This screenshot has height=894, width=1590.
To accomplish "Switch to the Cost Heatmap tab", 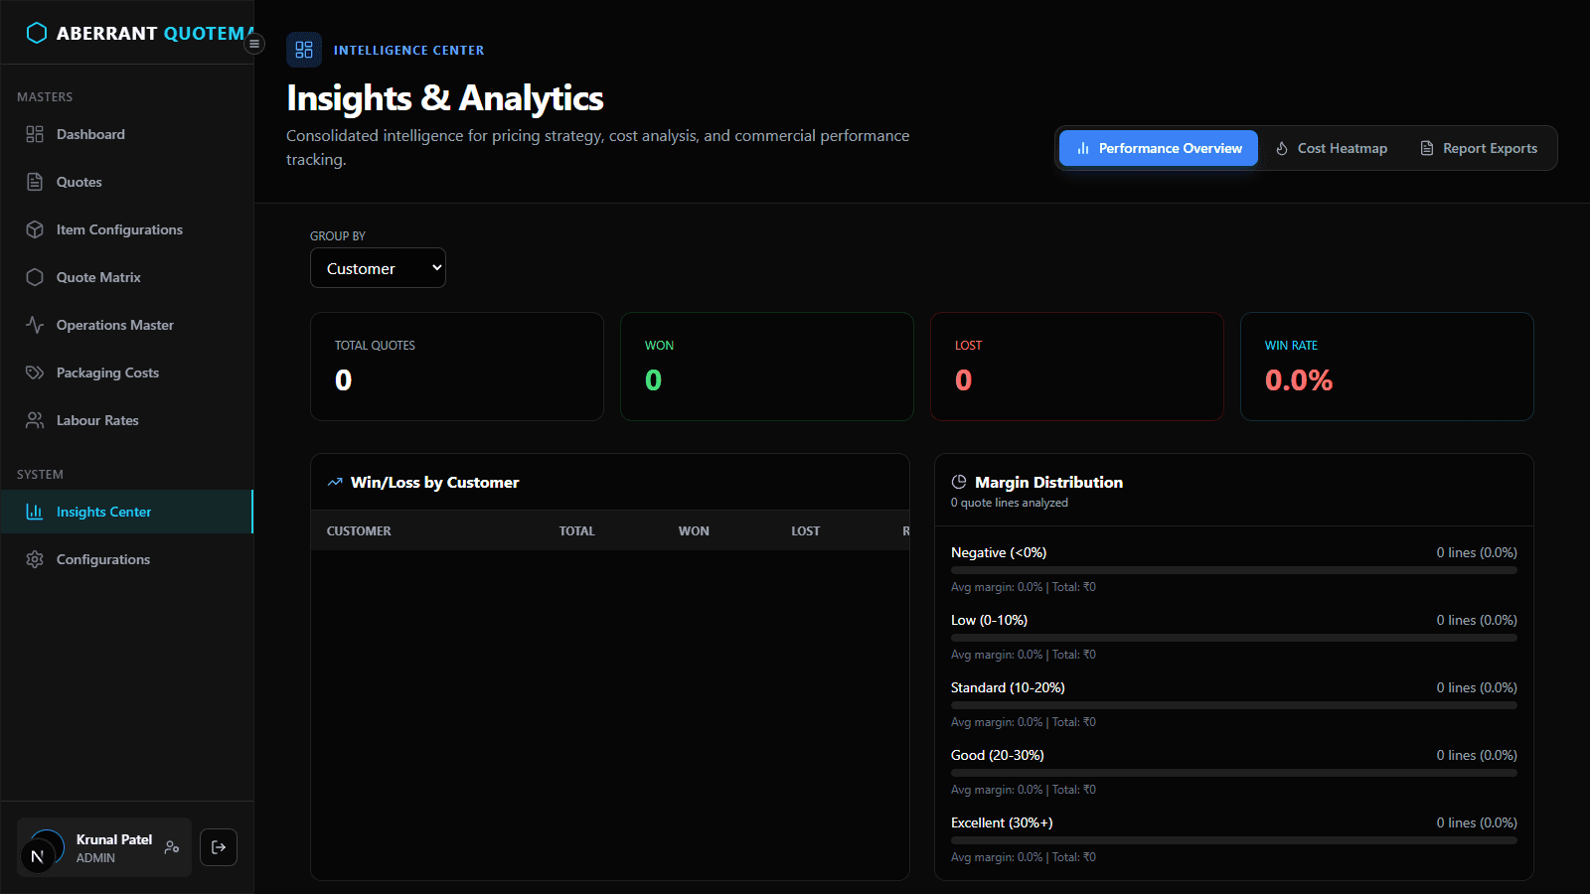I will pos(1332,148).
